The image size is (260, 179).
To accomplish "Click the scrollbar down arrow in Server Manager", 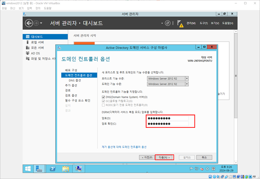I will [236, 163].
